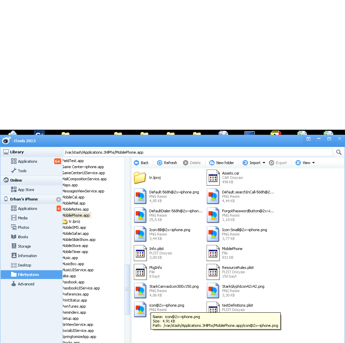Refresh the file listing
This screenshot has height=343, width=345.
(167, 163)
